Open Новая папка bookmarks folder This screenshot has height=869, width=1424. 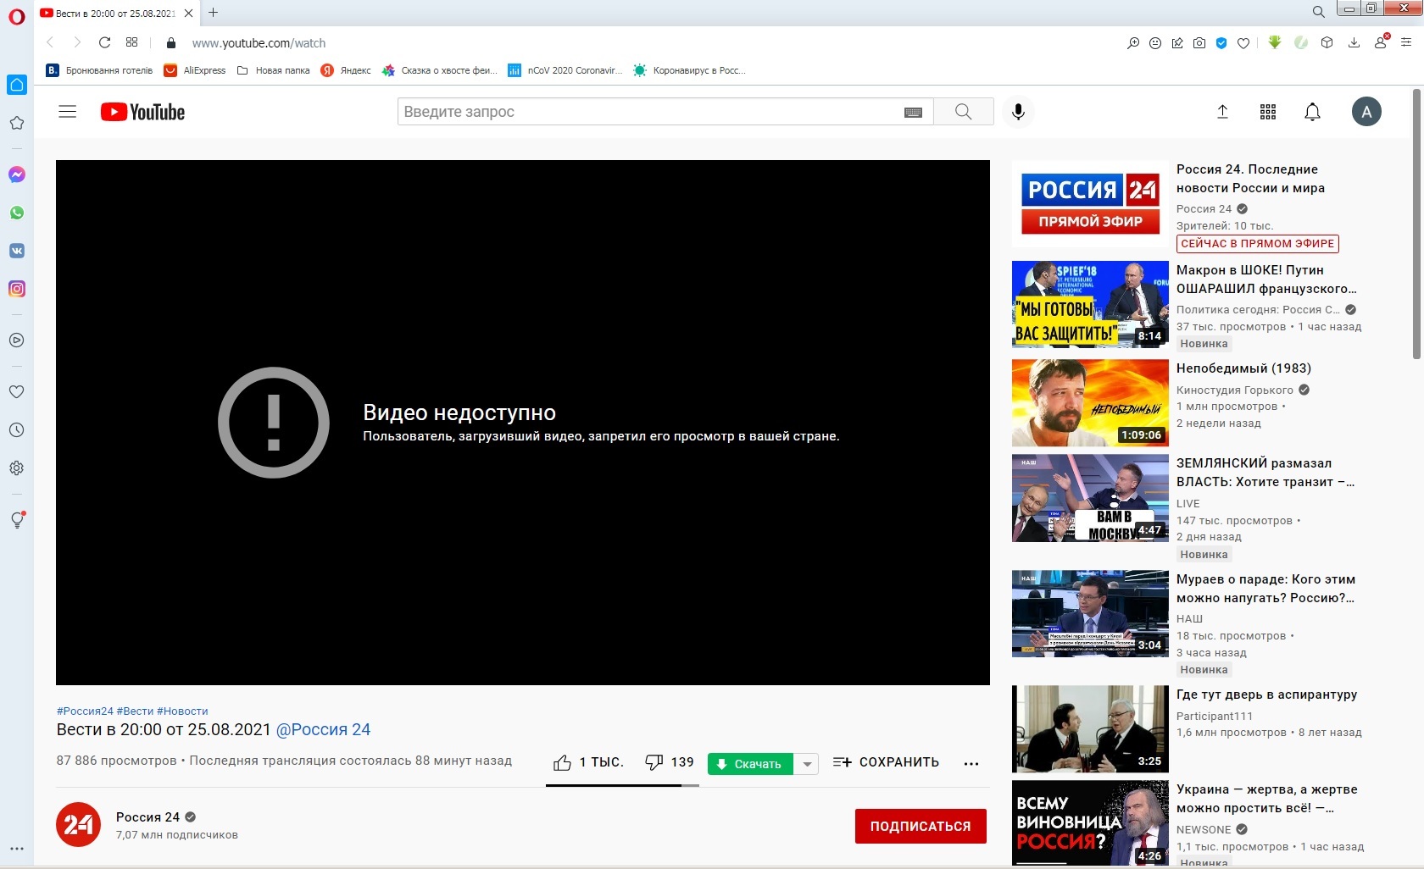(x=273, y=70)
